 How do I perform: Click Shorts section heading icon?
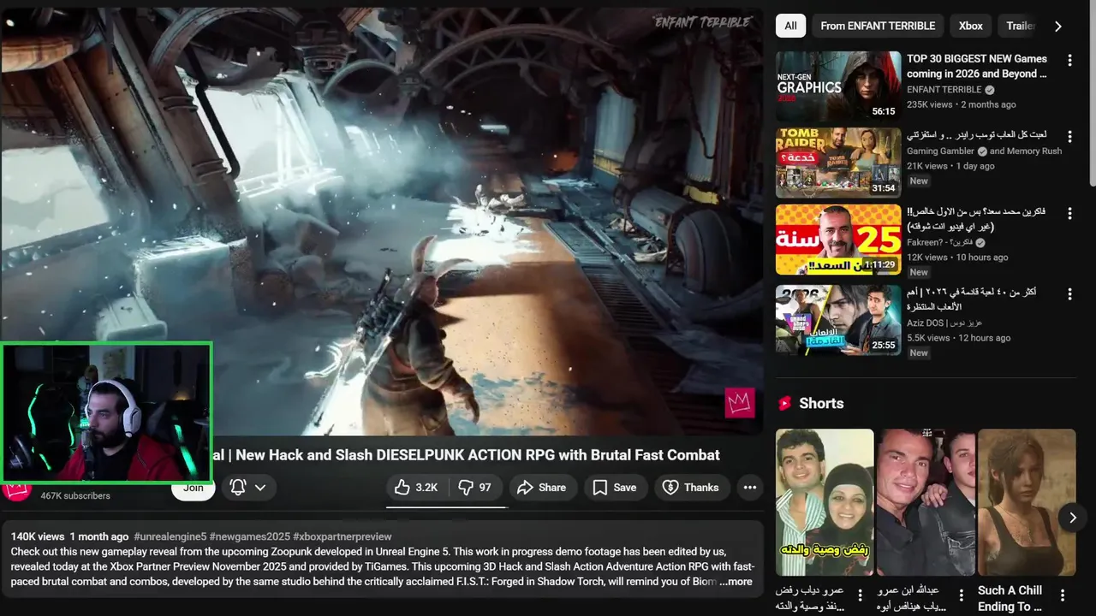tap(784, 404)
